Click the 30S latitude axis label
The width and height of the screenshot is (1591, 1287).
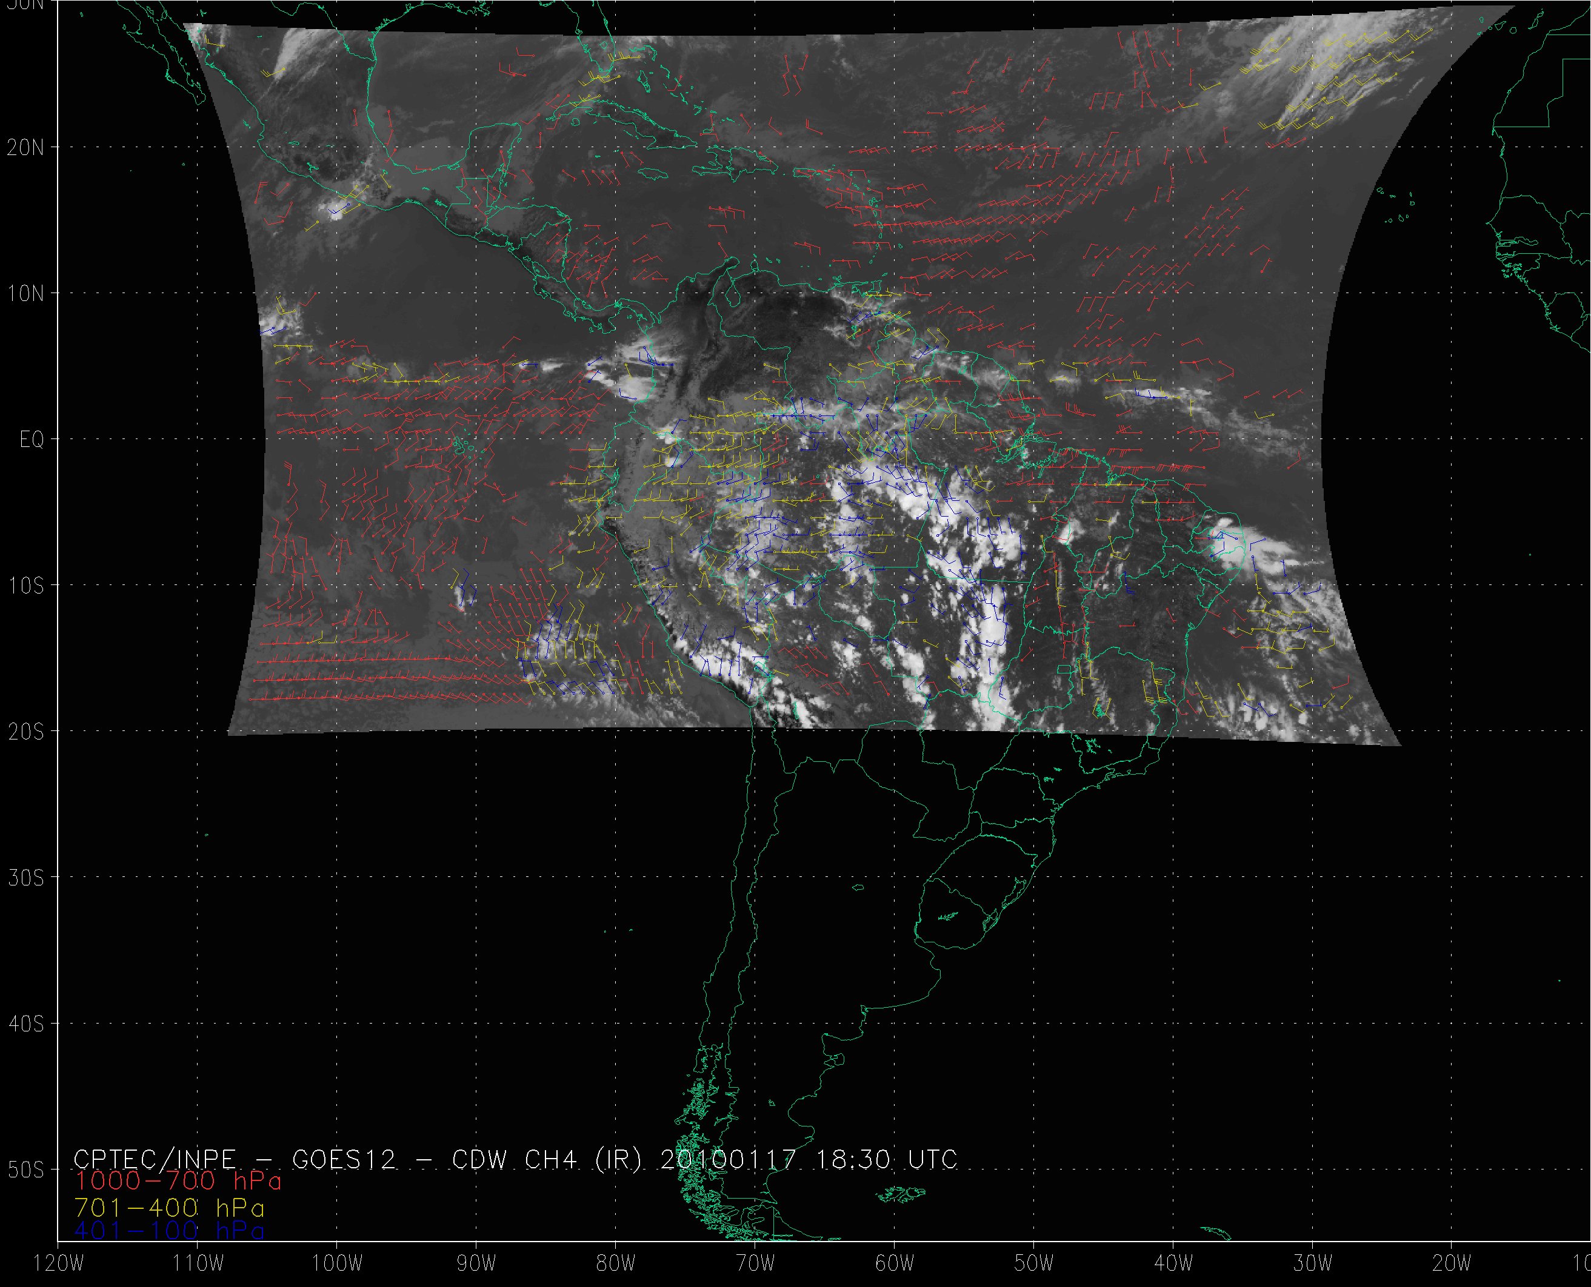(x=26, y=878)
